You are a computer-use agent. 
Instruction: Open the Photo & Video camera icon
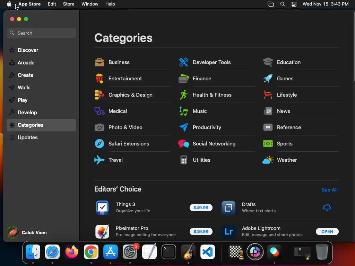99,127
